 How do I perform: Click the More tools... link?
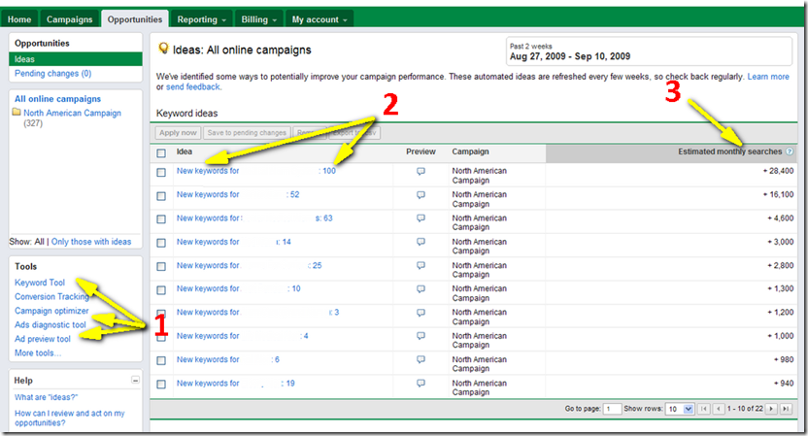[38, 353]
